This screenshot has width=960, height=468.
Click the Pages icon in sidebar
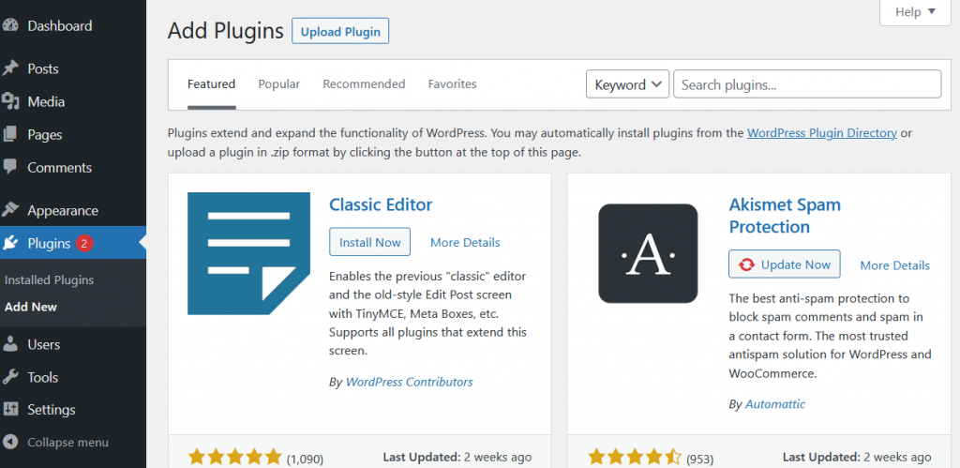[x=10, y=135]
